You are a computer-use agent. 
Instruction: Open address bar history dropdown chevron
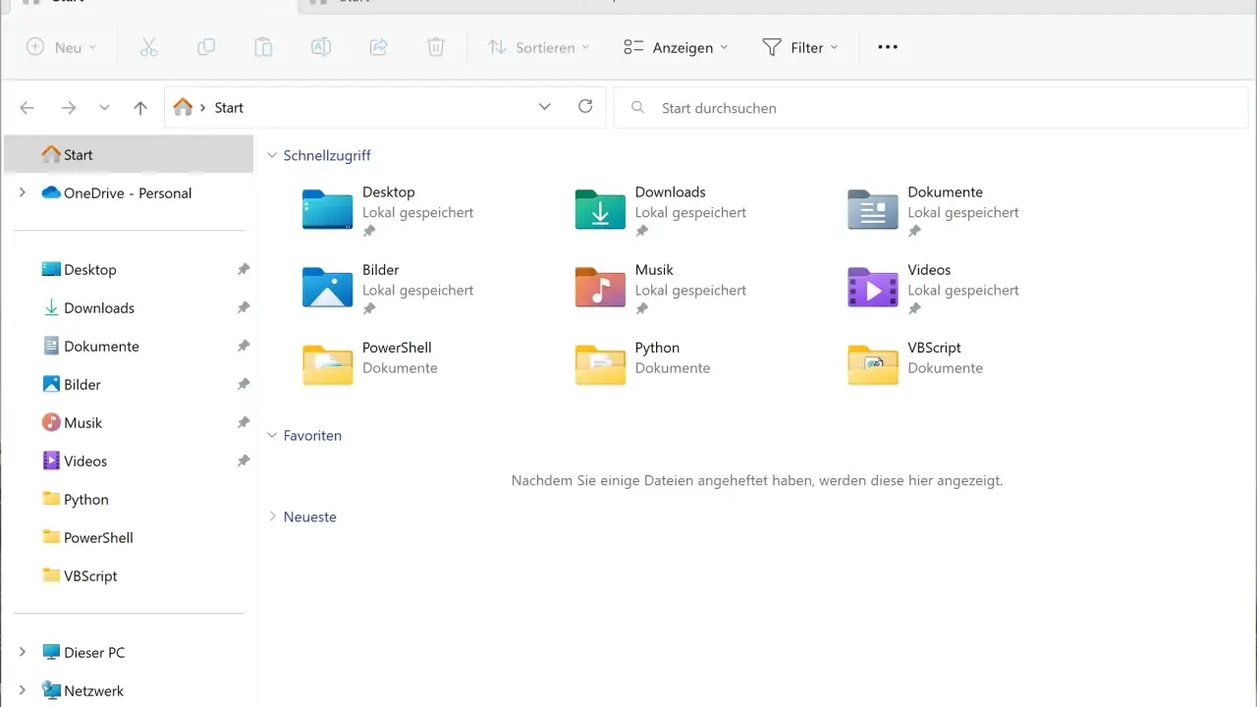pos(545,107)
